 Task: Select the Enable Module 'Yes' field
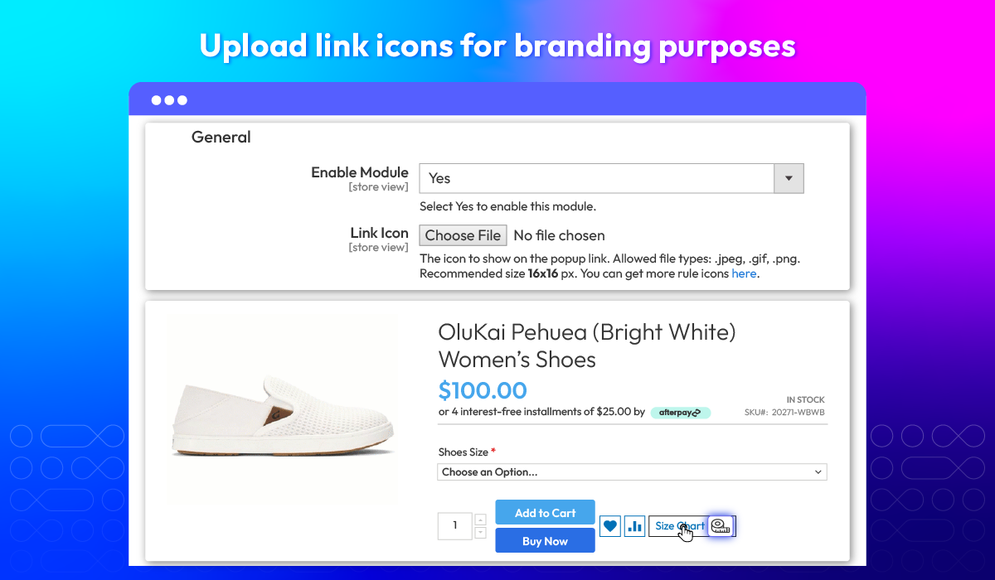tap(612, 178)
